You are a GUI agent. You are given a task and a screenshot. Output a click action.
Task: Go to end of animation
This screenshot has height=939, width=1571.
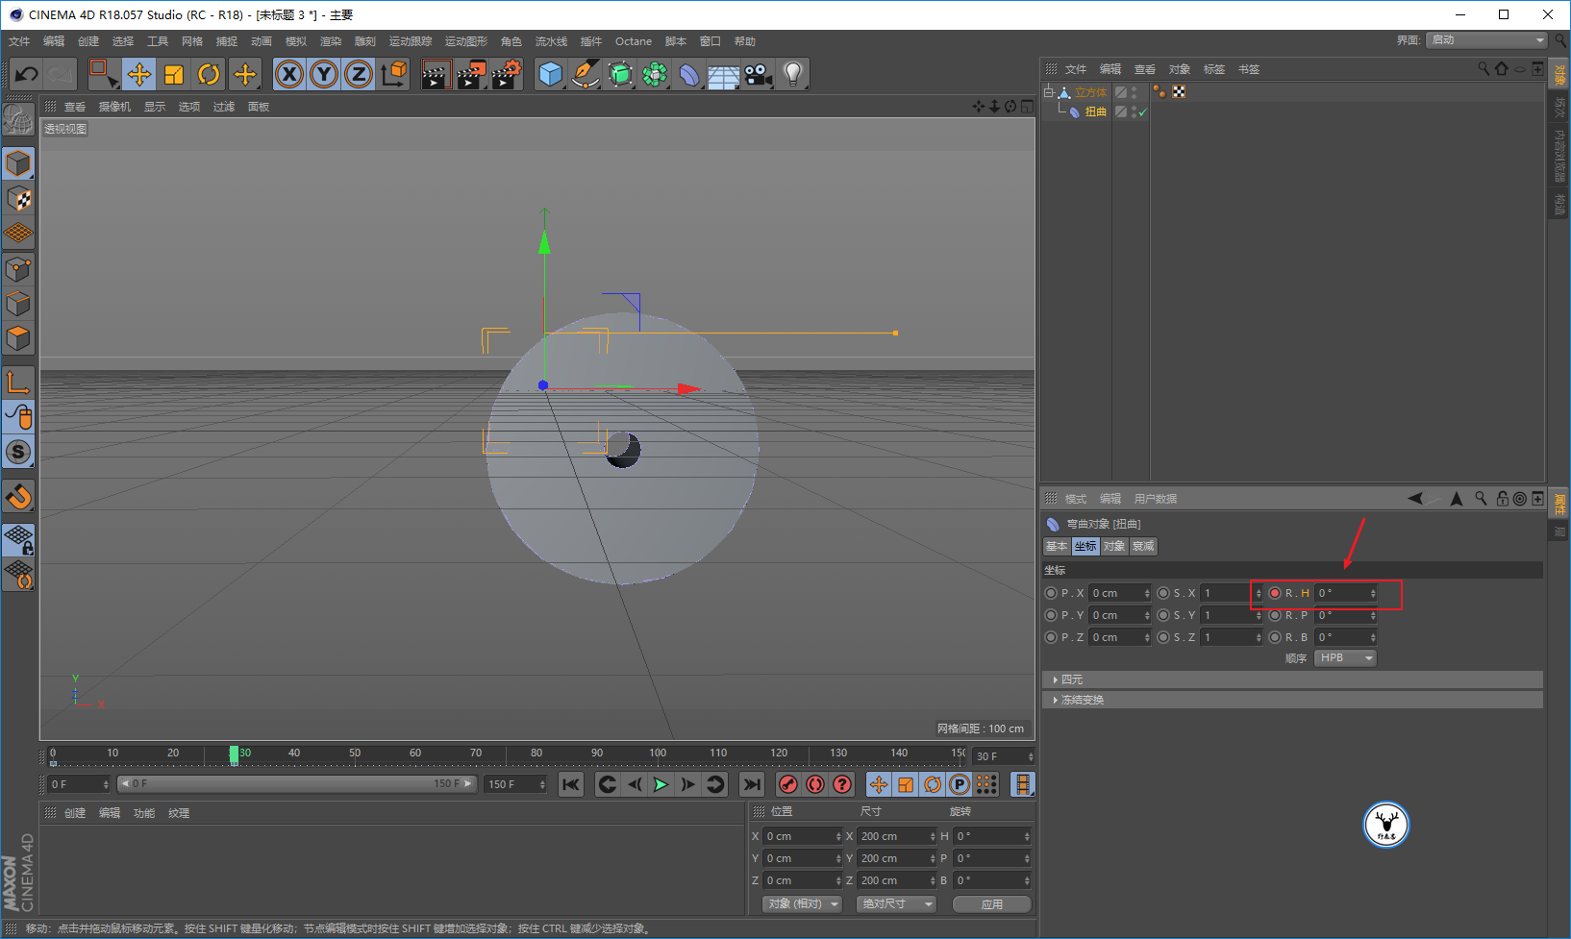pyautogui.click(x=753, y=784)
